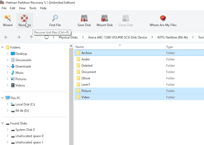Click the Downloads arrow icon in tree
Image resolution: width=204 pixels, height=145 pixels.
(x=13, y=66)
